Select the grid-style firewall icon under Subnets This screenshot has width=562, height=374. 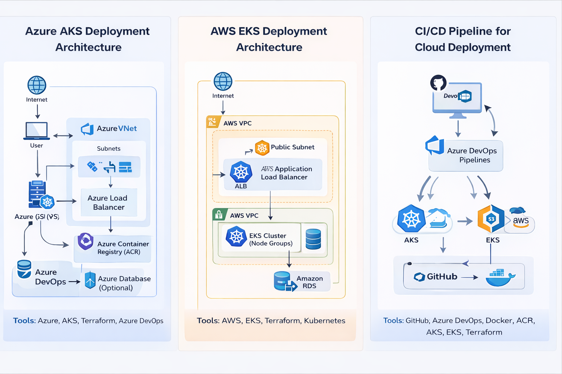[x=125, y=167]
